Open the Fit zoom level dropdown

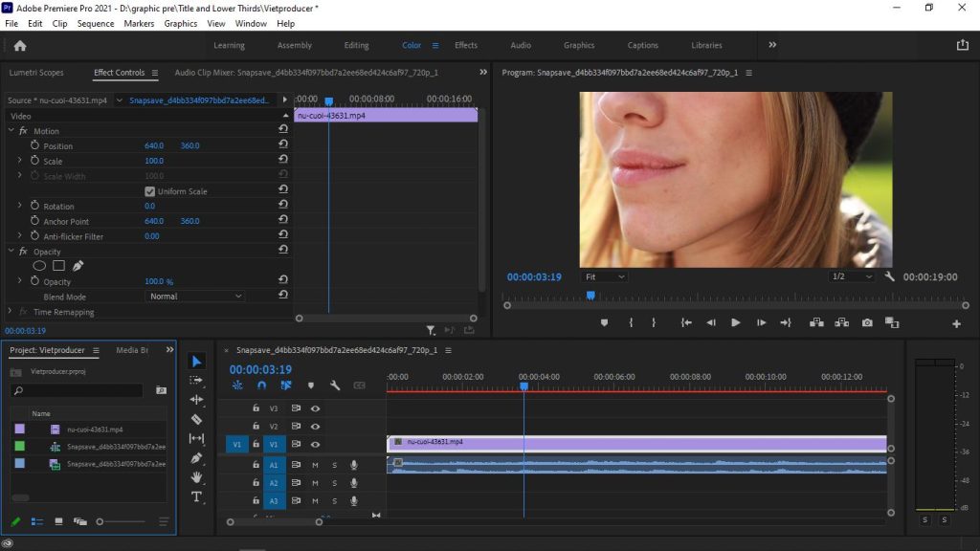point(606,275)
